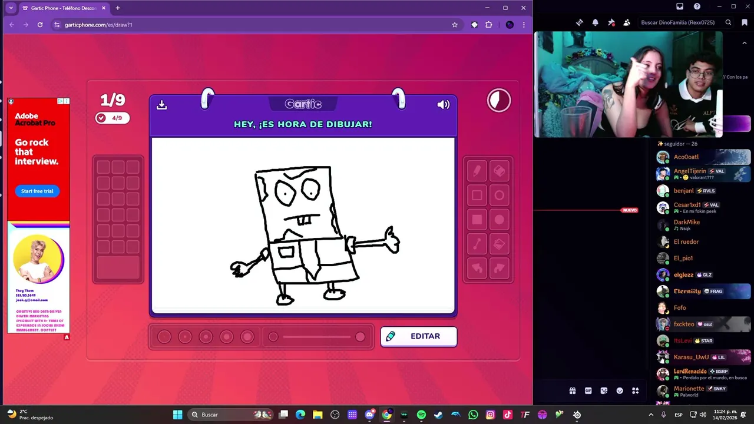Viewport: 754px width, 424px height.
Task: Download the drawing via download icon
Action: pyautogui.click(x=161, y=105)
